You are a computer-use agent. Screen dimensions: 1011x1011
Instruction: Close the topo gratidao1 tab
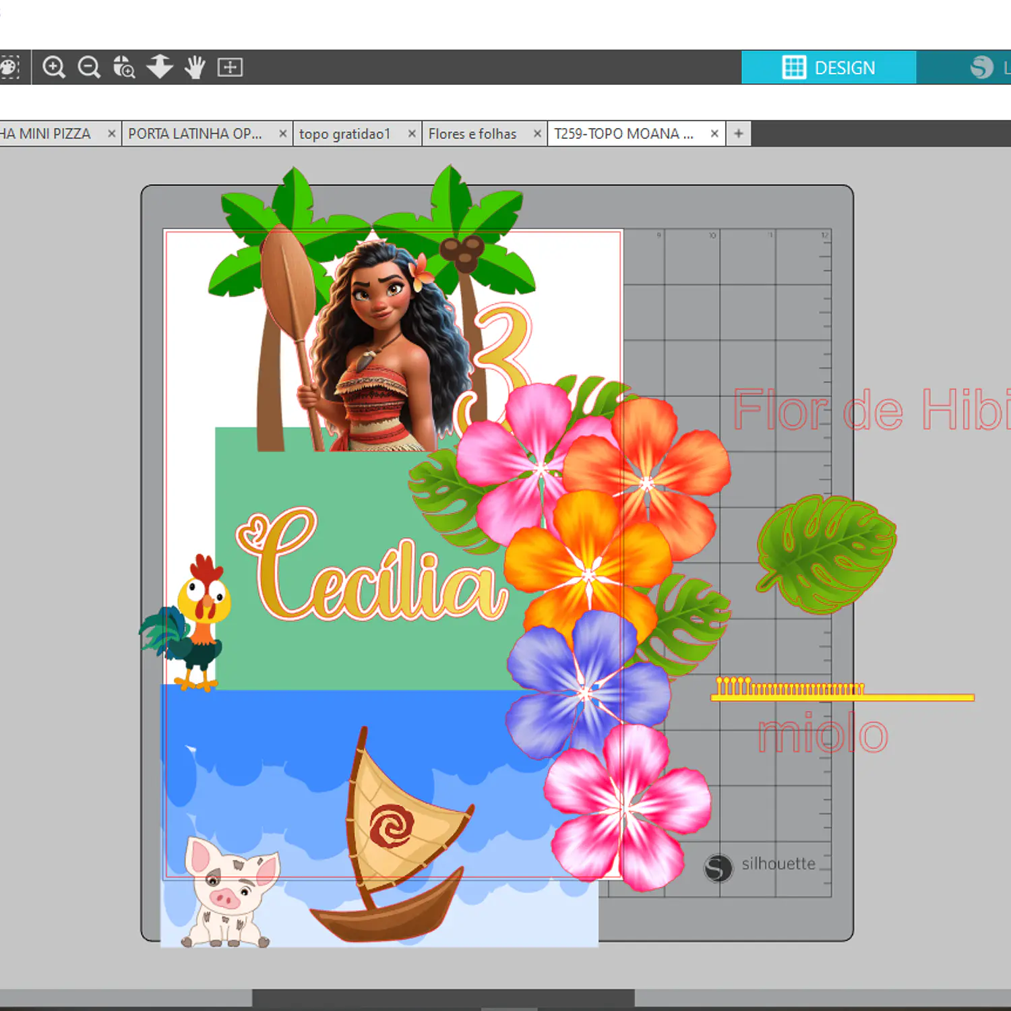[412, 133]
